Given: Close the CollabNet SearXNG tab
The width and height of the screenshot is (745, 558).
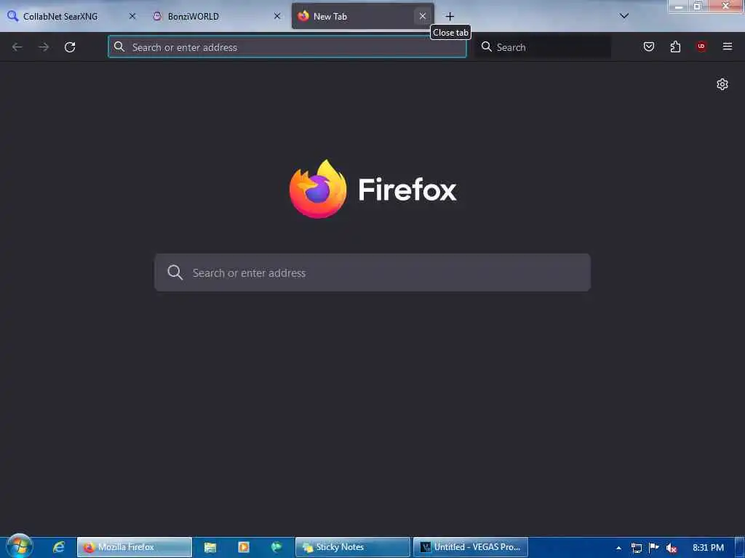Looking at the screenshot, I should coord(132,16).
